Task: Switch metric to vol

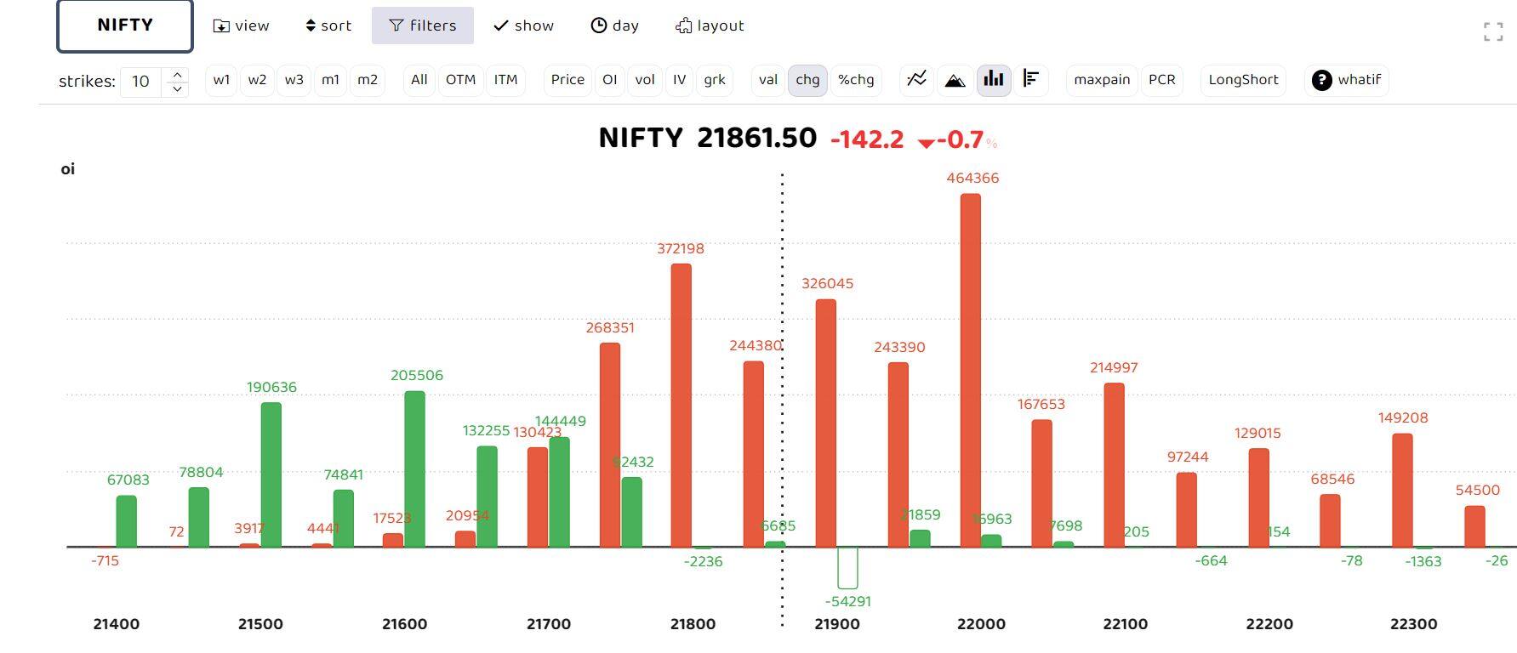Action: click(x=645, y=80)
